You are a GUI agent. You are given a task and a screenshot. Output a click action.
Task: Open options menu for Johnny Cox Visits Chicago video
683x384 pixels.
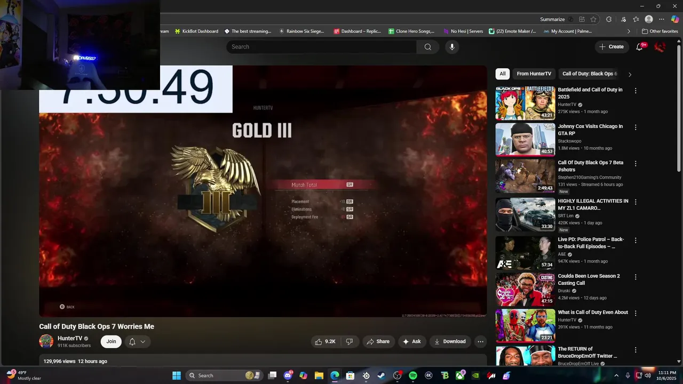point(636,127)
